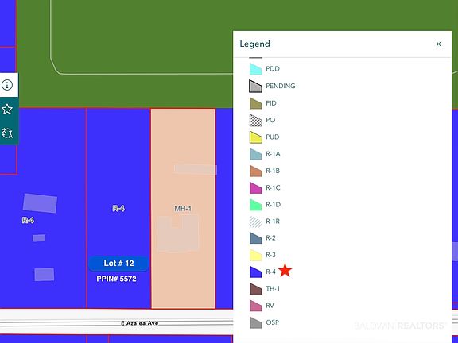This screenshot has height=343, width=458.
Task: Select the R-1R hatched legend symbol
Action: coord(255,222)
